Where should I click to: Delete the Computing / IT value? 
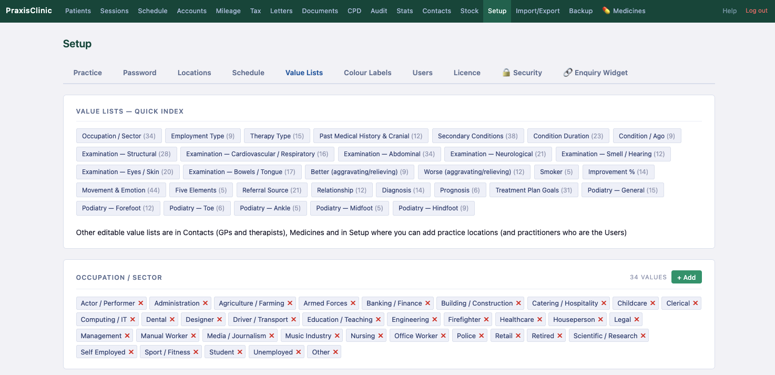[132, 320]
